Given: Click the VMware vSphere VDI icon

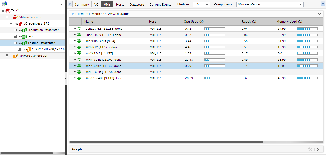Looking at the screenshot, I should tap(16, 56).
